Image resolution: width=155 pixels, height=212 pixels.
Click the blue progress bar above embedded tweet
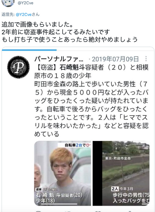point(29,50)
